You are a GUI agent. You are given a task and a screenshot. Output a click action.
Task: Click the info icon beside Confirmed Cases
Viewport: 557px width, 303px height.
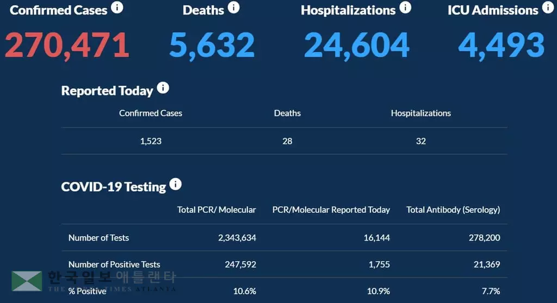[x=117, y=8]
